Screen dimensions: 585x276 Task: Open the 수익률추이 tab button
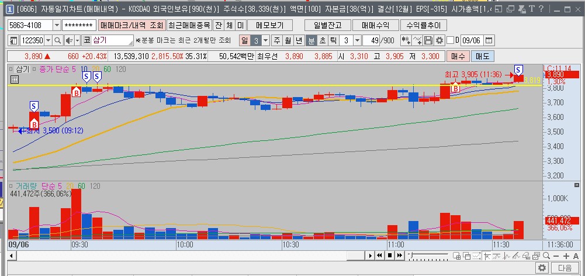424,25
